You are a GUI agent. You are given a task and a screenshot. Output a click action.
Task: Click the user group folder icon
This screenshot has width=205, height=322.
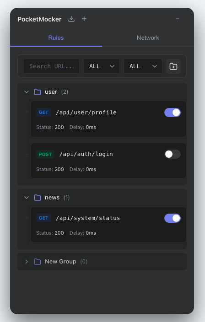click(x=38, y=92)
